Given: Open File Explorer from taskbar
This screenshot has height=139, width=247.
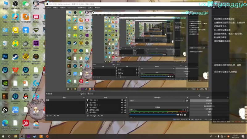Looking at the screenshot, I should [x=16, y=136].
